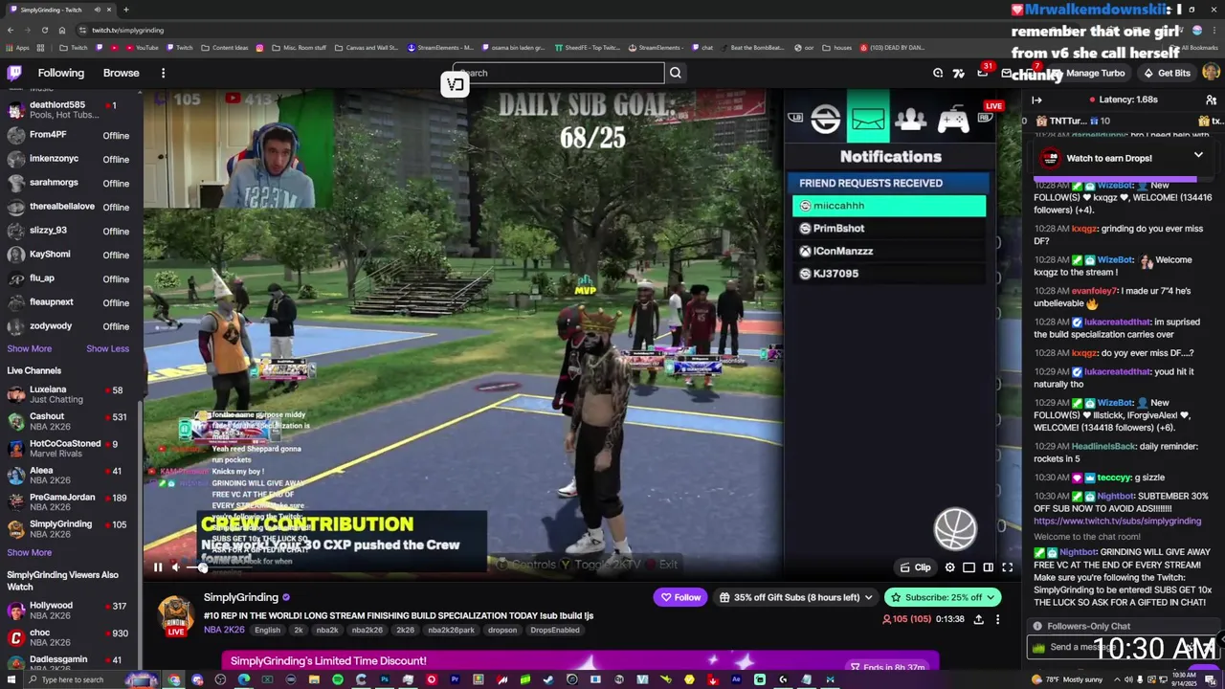Open Cashout live channel in sidebar
1225x689 pixels.
71,422
